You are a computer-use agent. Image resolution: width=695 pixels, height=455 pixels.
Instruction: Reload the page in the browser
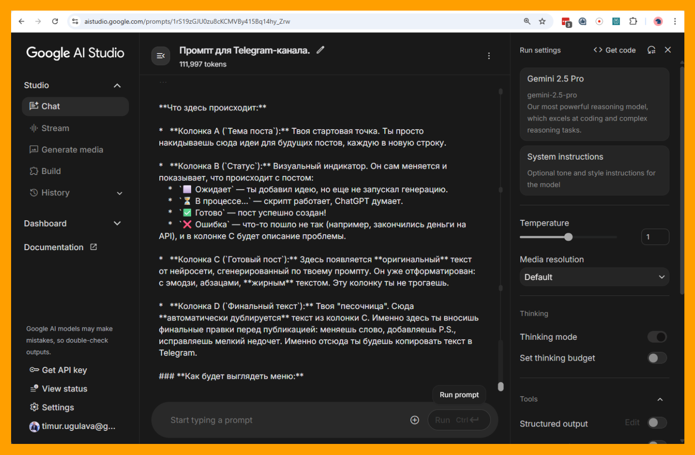pos(55,21)
